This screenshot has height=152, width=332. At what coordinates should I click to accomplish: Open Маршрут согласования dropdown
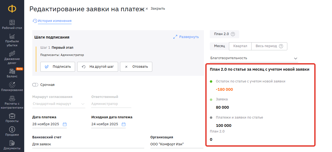(x=59, y=104)
